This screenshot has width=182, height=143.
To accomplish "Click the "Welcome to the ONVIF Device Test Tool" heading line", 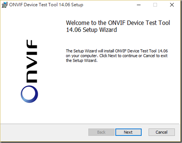I will click(118, 23).
